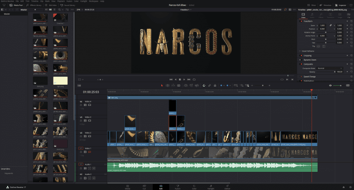Viewport: 354px width, 190px height.
Task: Activate the Trim Edit Mode tool
Action: pyautogui.click(x=167, y=85)
